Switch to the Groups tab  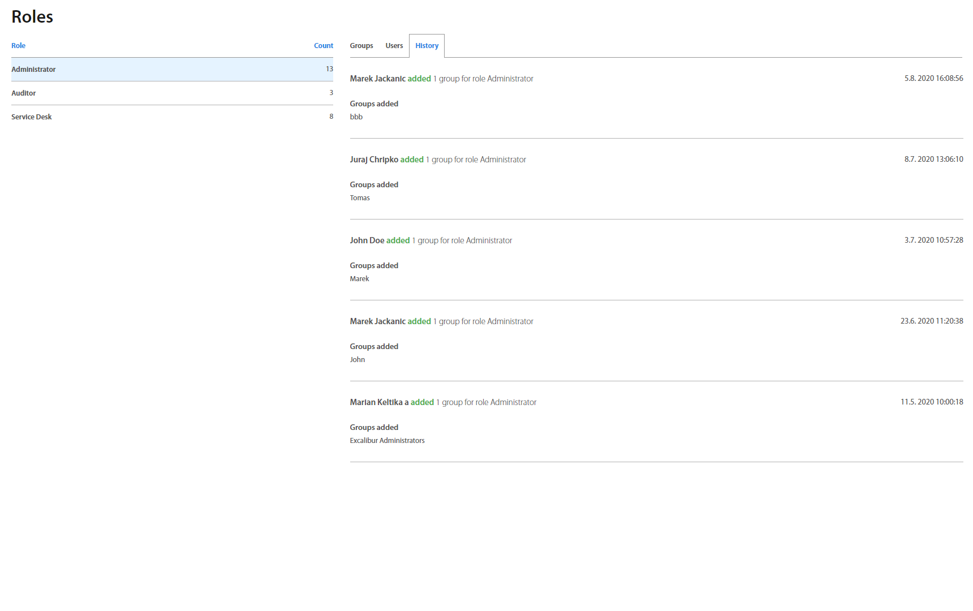(361, 46)
